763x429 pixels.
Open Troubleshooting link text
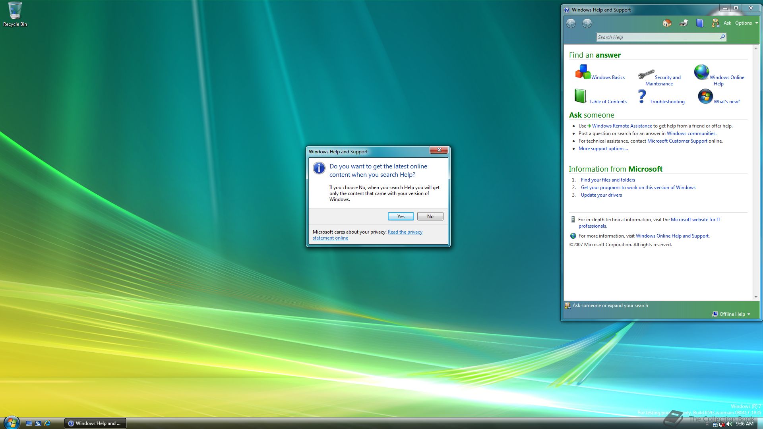(667, 102)
